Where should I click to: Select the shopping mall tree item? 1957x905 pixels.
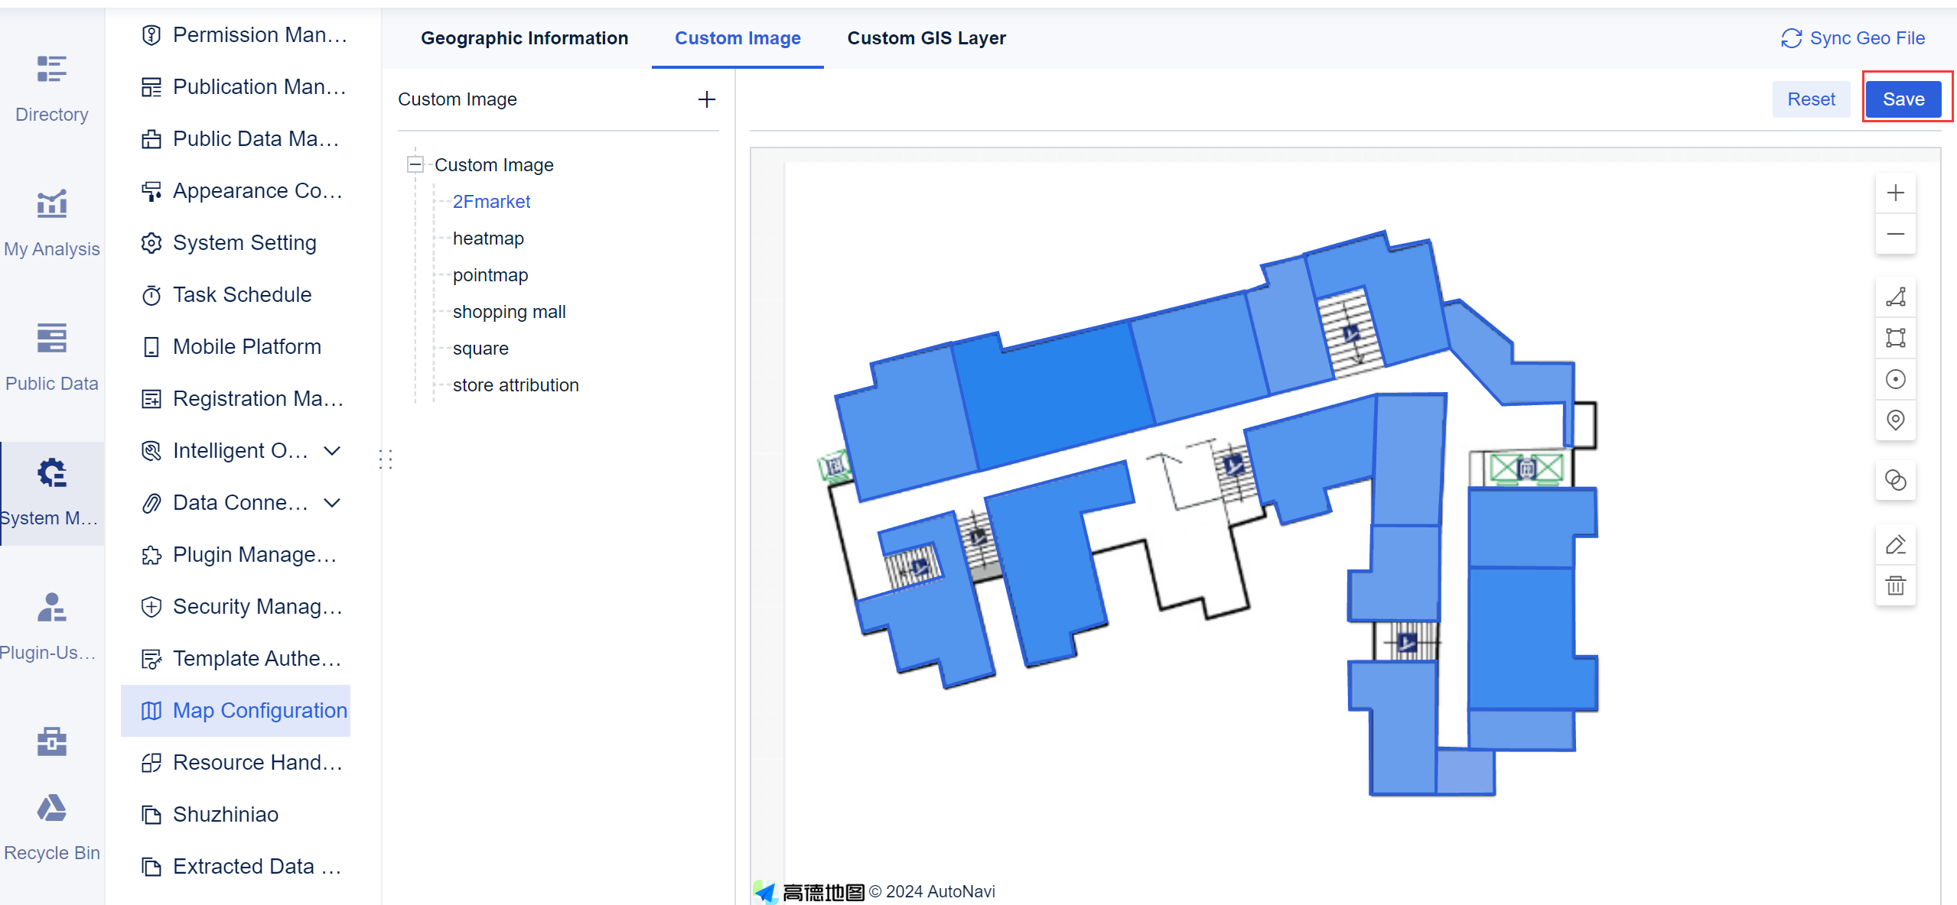[x=510, y=312]
